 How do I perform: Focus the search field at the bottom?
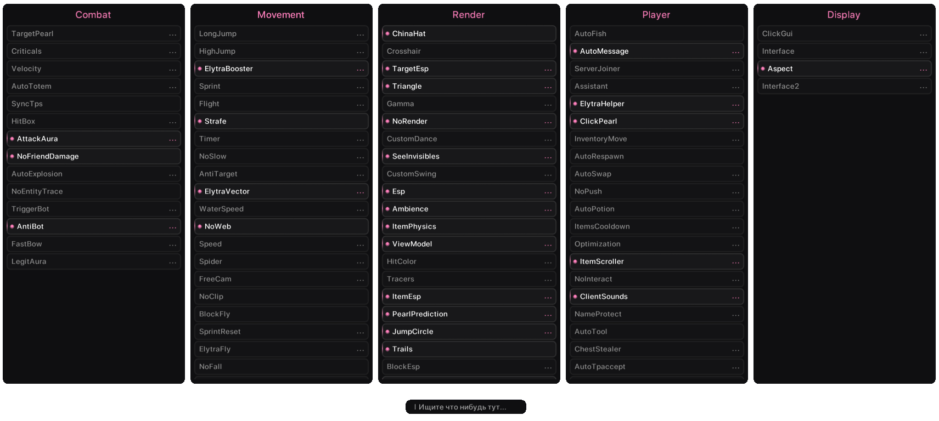pos(465,407)
